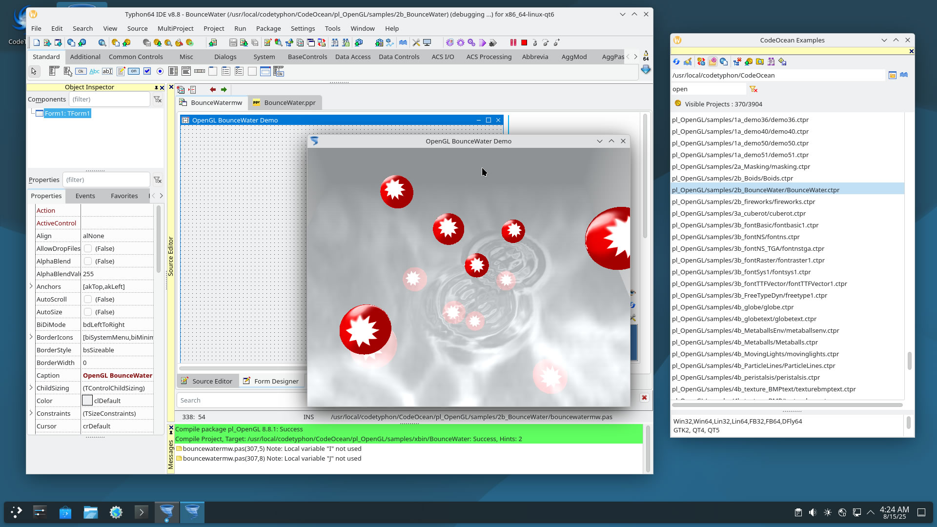Click the monitor desktop icon in toolbar
The height and width of the screenshot is (527, 937).
click(x=427, y=43)
